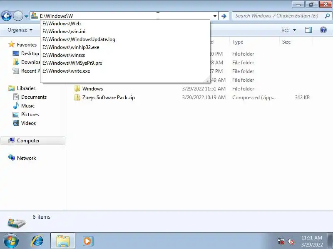Select suggestion E:\Windows\WindowsUpdate.log
333x249 pixels.
(x=125, y=39)
